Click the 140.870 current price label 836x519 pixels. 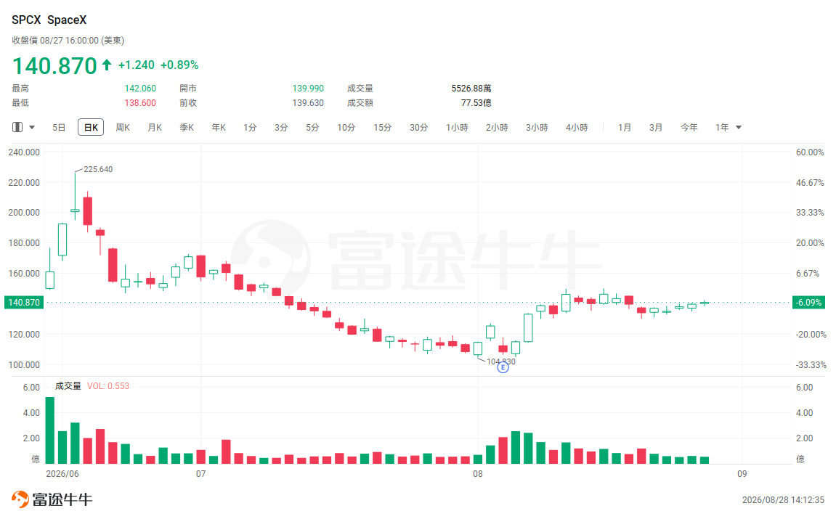[24, 302]
